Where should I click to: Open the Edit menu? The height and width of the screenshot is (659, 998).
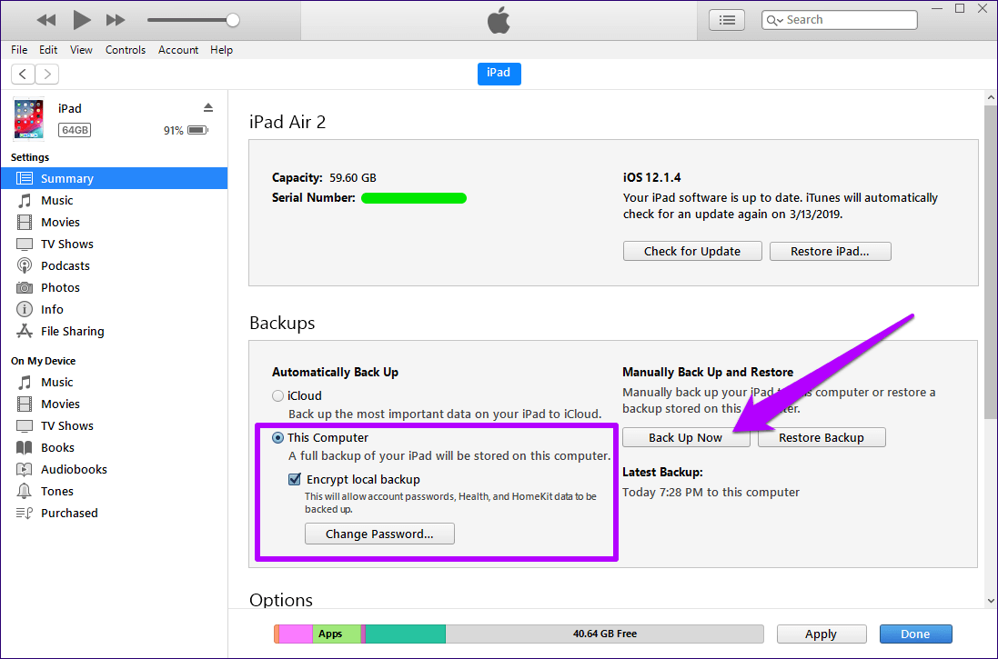(47, 50)
